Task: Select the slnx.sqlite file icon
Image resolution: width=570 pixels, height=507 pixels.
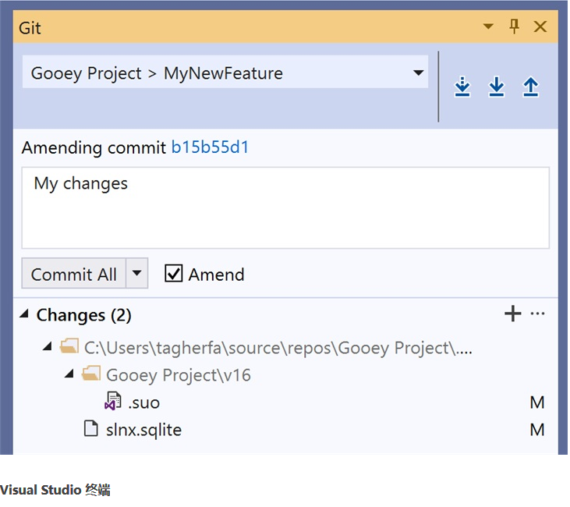Action: coord(91,428)
